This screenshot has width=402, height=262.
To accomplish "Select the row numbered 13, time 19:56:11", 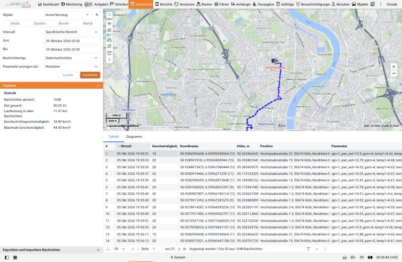I will (x=253, y=234).
